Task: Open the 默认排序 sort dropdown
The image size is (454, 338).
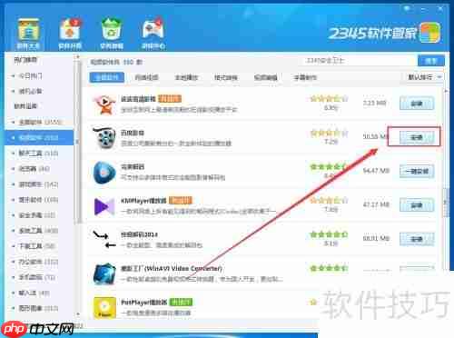Action: (x=424, y=77)
